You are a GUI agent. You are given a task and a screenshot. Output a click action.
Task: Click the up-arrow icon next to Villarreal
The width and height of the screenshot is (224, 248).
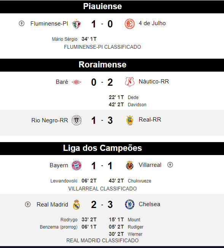(x=170, y=165)
